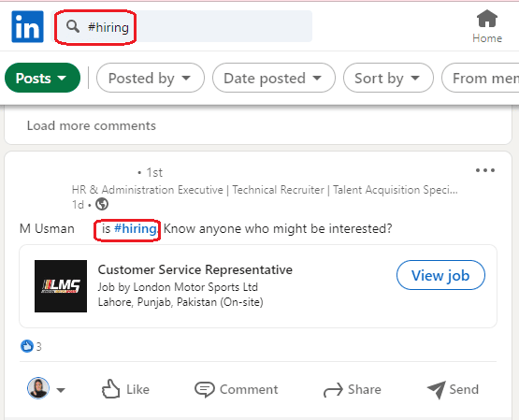Focus the #hiring search input field
Viewport: 519px width, 420px height.
181,26
